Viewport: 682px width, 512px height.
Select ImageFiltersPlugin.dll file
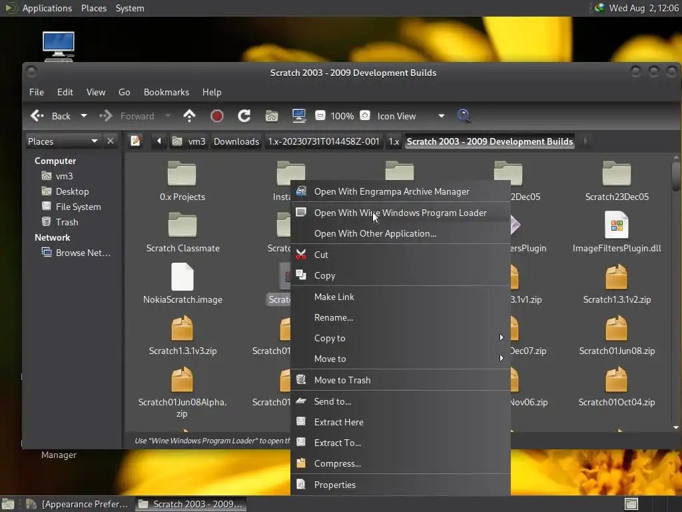pyautogui.click(x=617, y=233)
